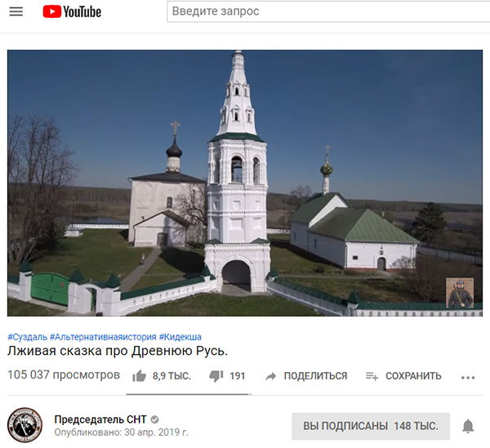The height and width of the screenshot is (448, 490).
Task: Open the Председатель СНТ channel name
Action: (x=100, y=419)
